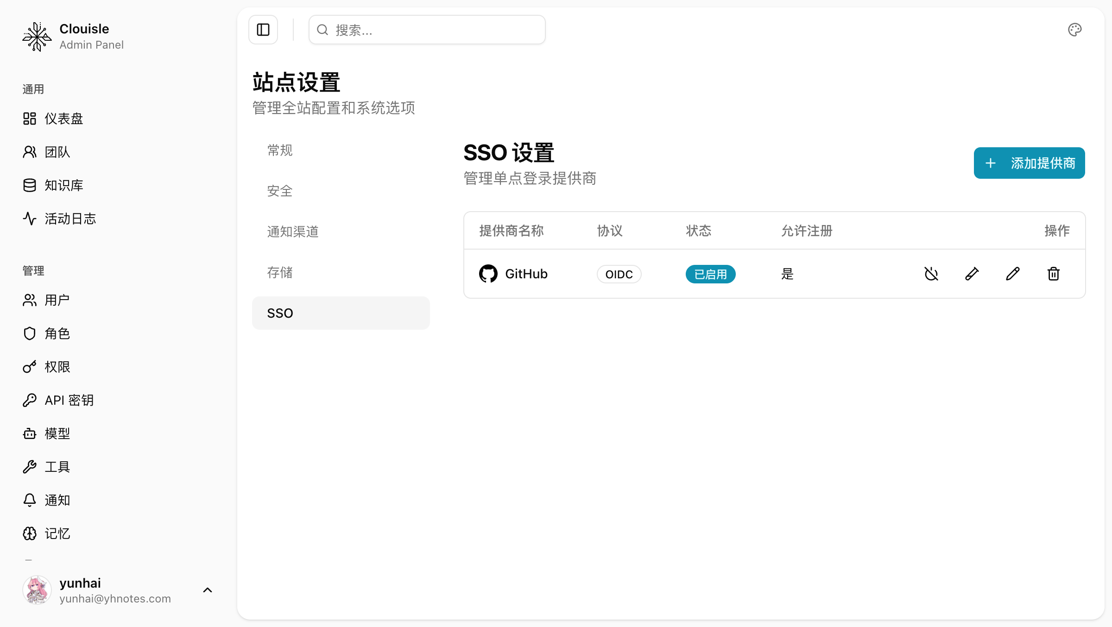The height and width of the screenshot is (627, 1112).
Task: Open the Activity Log section
Action: (x=69, y=219)
